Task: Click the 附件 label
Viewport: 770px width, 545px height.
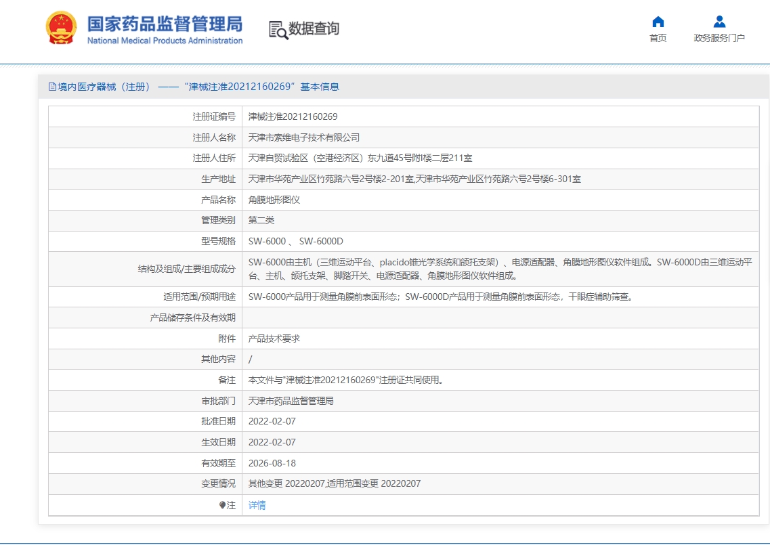Action: [x=227, y=339]
